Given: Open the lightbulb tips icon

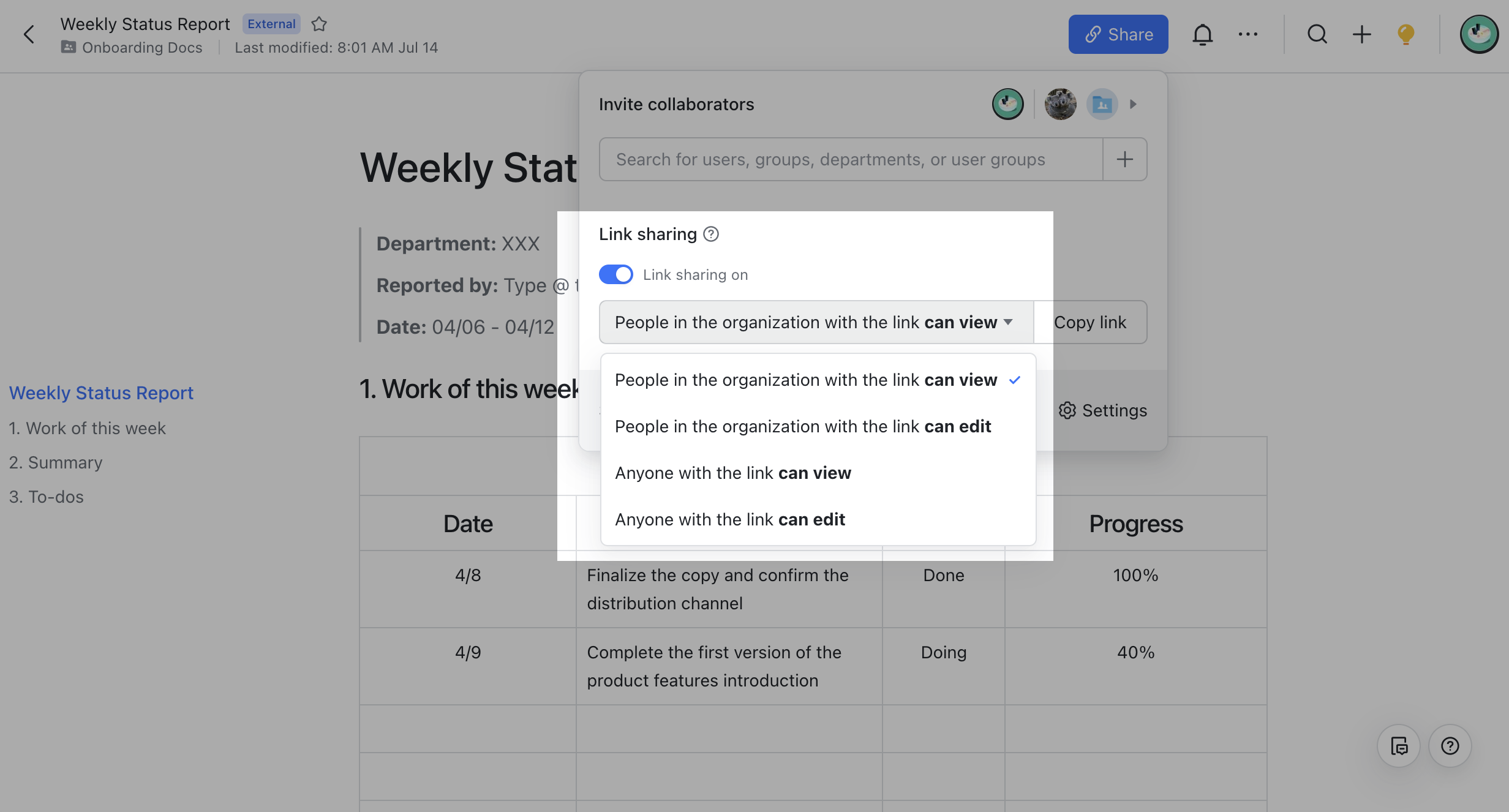Looking at the screenshot, I should (1405, 34).
